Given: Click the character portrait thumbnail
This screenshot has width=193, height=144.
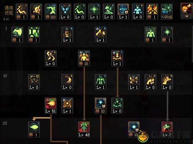Looking at the screenshot, I should pyautogui.click(x=187, y=9).
